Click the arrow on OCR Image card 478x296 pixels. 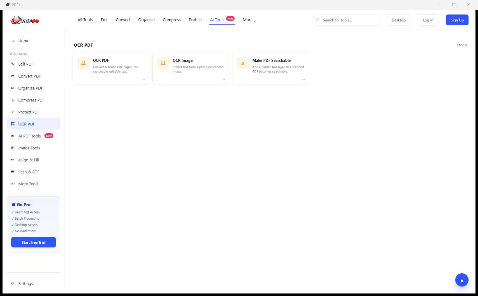tap(224, 79)
